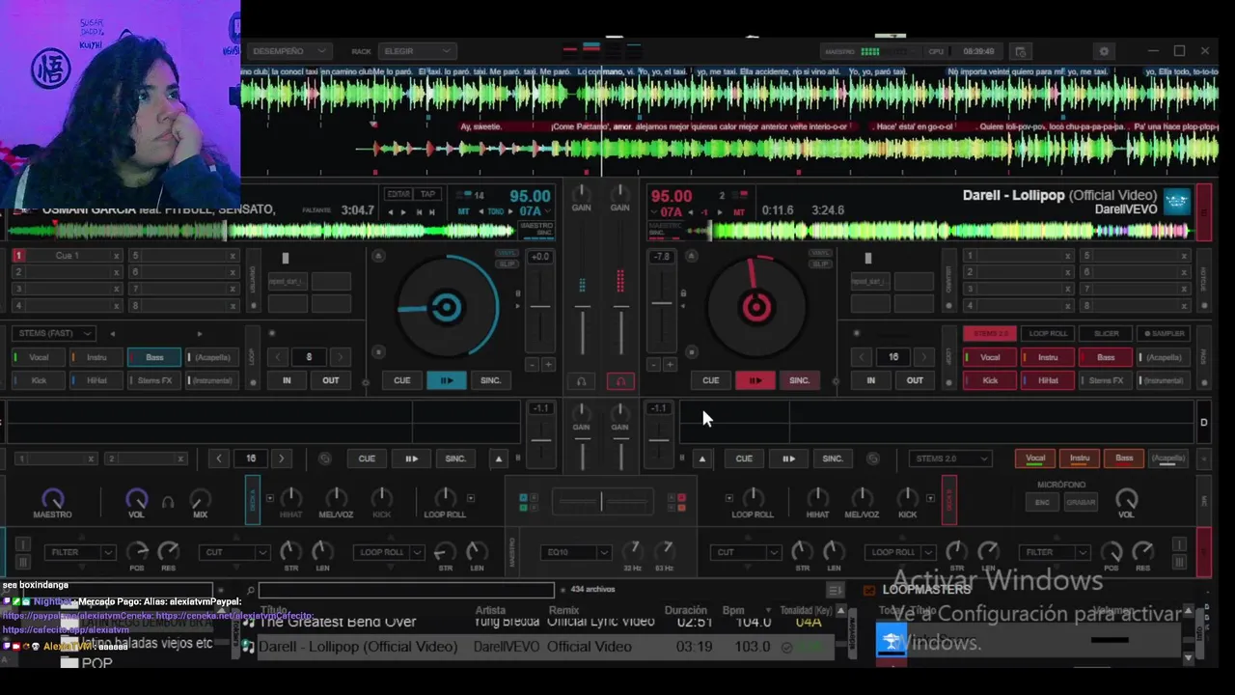This screenshot has height=695, width=1235.
Task: Select Darell - Lollipop track row
Action: [537, 647]
